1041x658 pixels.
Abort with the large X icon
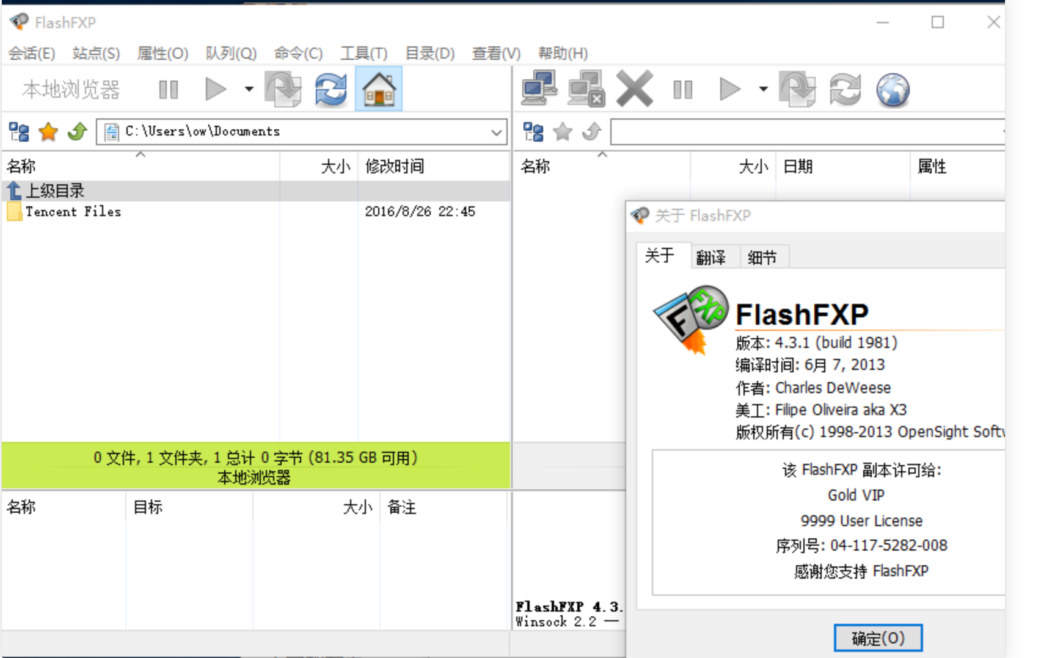pos(635,89)
